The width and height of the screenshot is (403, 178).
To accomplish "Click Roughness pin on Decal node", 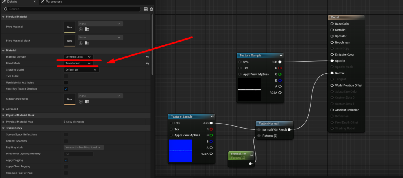I will click(332, 42).
